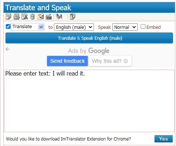The width and height of the screenshot is (176, 146).
Task: Click the Send feedback button
Action: point(67,61)
